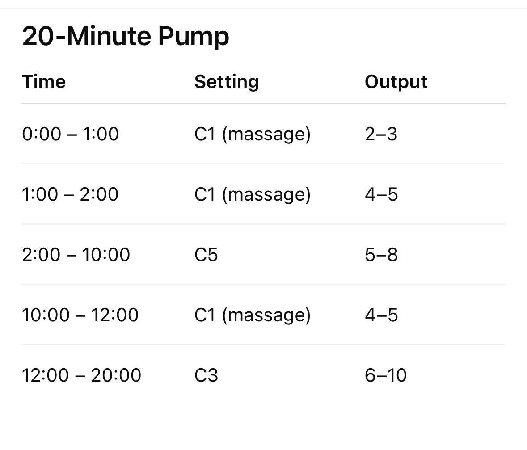Click the Output column header
The width and height of the screenshot is (527, 450).
(396, 82)
